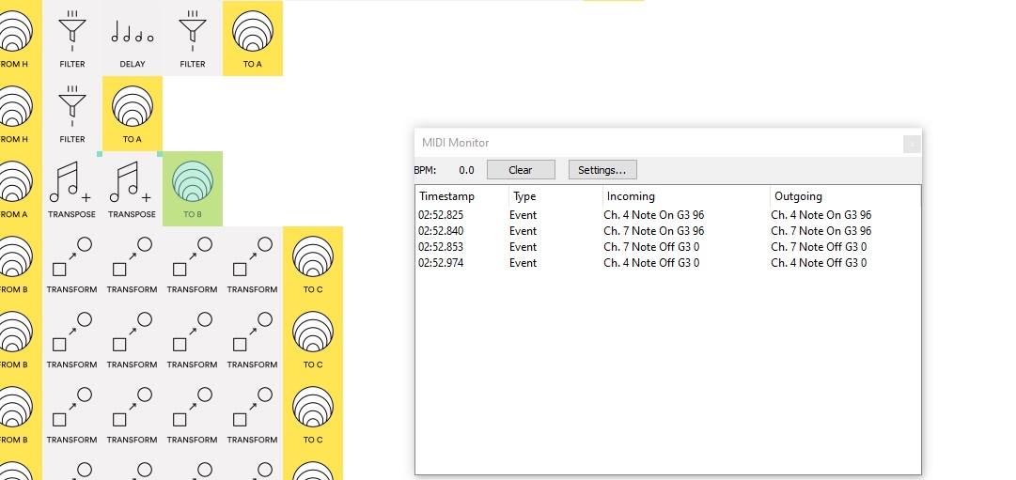
Task: Clear the MIDI Monitor event list
Action: [x=521, y=170]
